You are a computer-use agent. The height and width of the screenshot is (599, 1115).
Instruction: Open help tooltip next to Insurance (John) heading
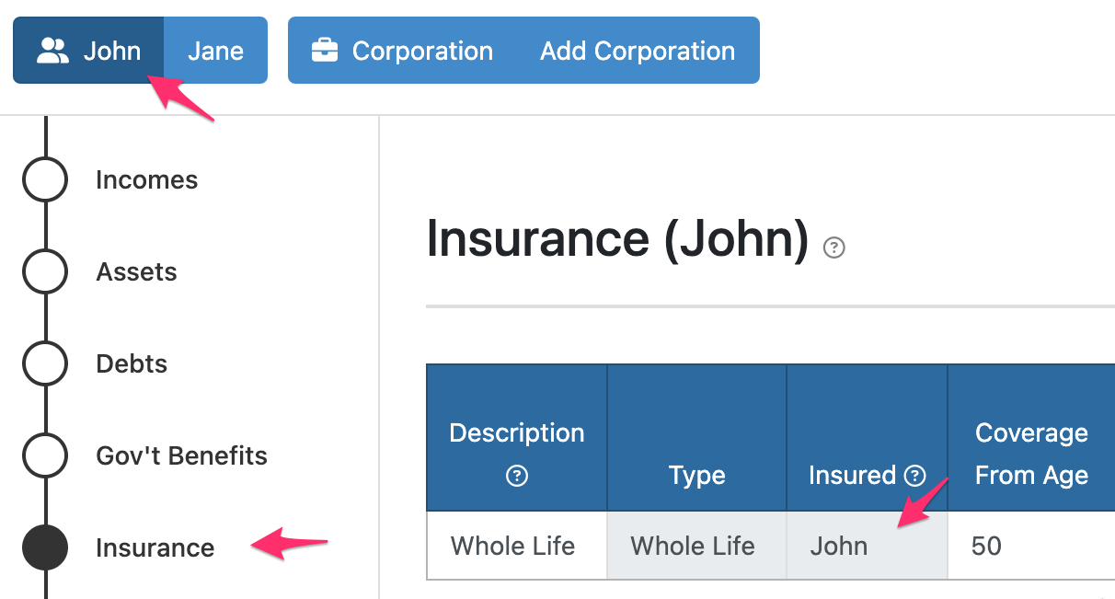833,247
